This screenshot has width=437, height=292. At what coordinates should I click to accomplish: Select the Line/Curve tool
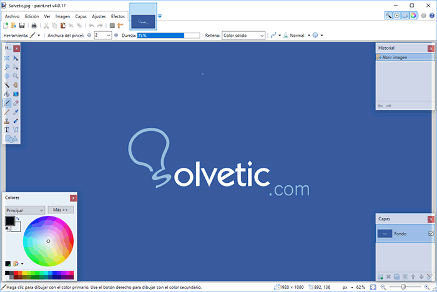click(x=16, y=130)
